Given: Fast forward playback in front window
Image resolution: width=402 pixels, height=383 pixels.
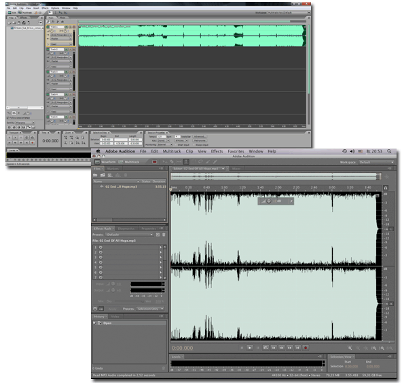Looking at the screenshot, I should pos(289,348).
